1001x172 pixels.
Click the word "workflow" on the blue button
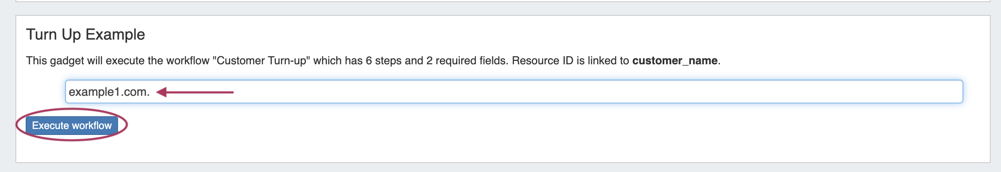pyautogui.click(x=92, y=126)
